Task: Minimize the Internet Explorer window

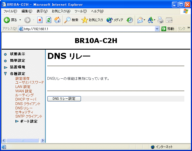Action: pos(175,5)
